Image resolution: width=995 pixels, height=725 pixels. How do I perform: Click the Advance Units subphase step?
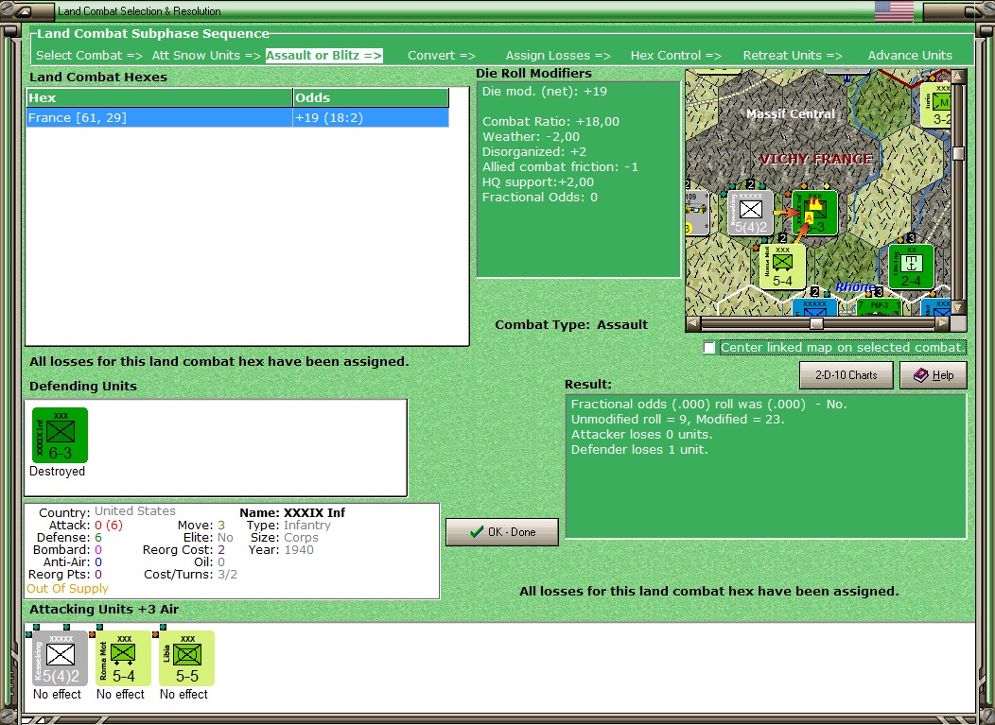[x=910, y=55]
